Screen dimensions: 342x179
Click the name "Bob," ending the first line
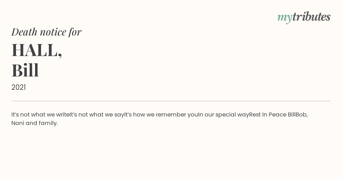pyautogui.click(x=302, y=115)
